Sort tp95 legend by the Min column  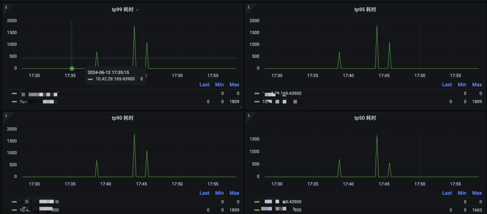coord(462,85)
